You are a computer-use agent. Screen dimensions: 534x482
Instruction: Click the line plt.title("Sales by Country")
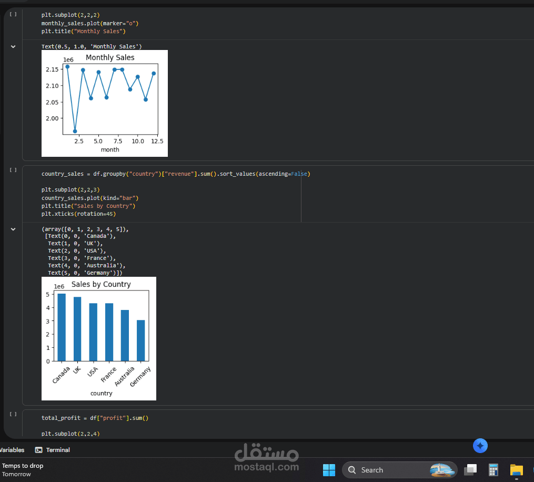[x=88, y=206]
